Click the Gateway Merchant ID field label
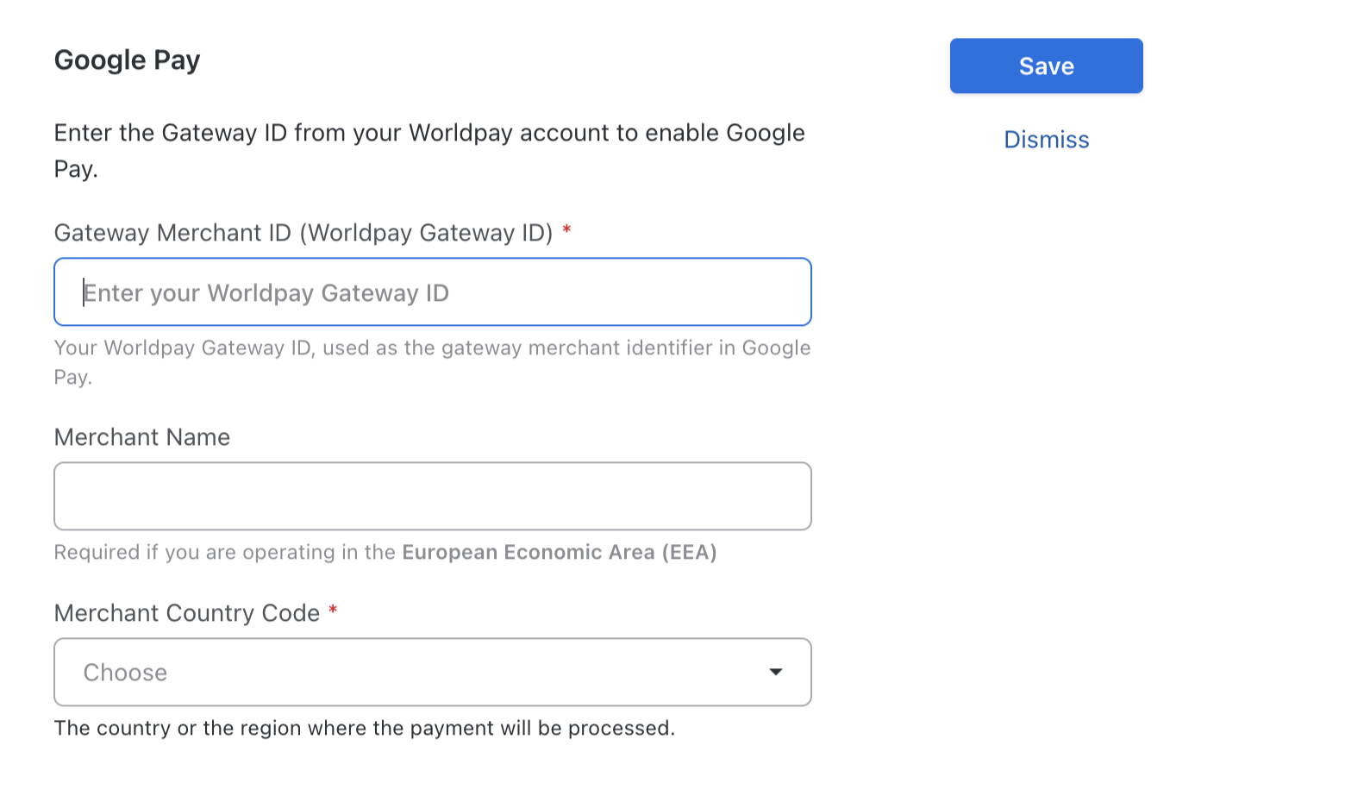Image resolution: width=1345 pixels, height=802 pixels. [303, 233]
